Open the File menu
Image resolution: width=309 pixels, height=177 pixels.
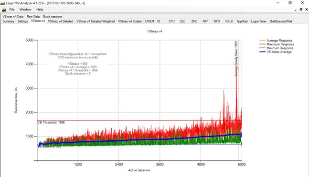click(12, 10)
